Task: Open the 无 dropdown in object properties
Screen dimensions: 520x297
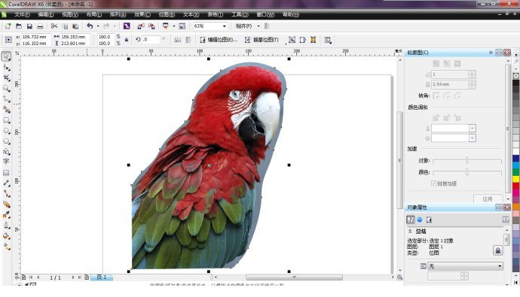Action: tap(465, 266)
